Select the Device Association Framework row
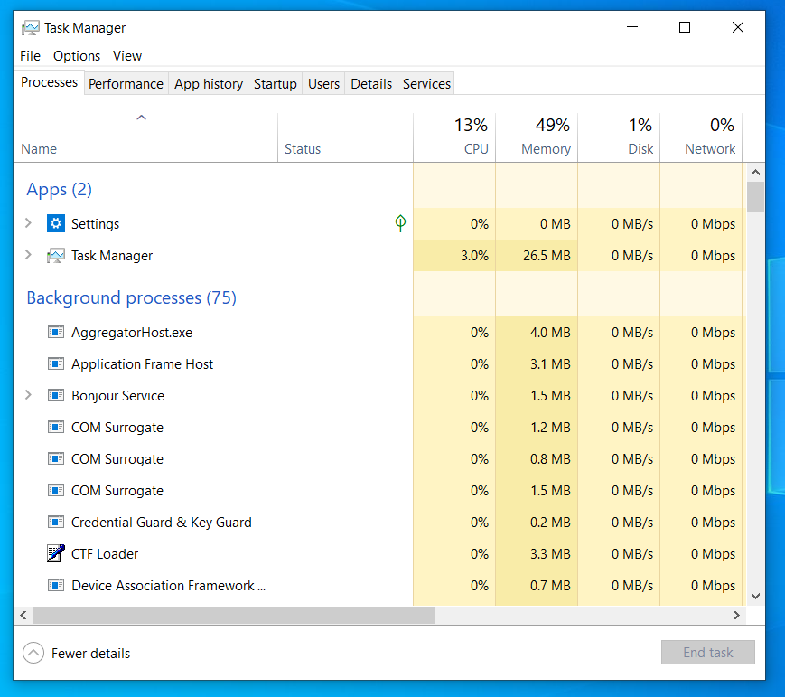The width and height of the screenshot is (785, 697). [x=380, y=585]
